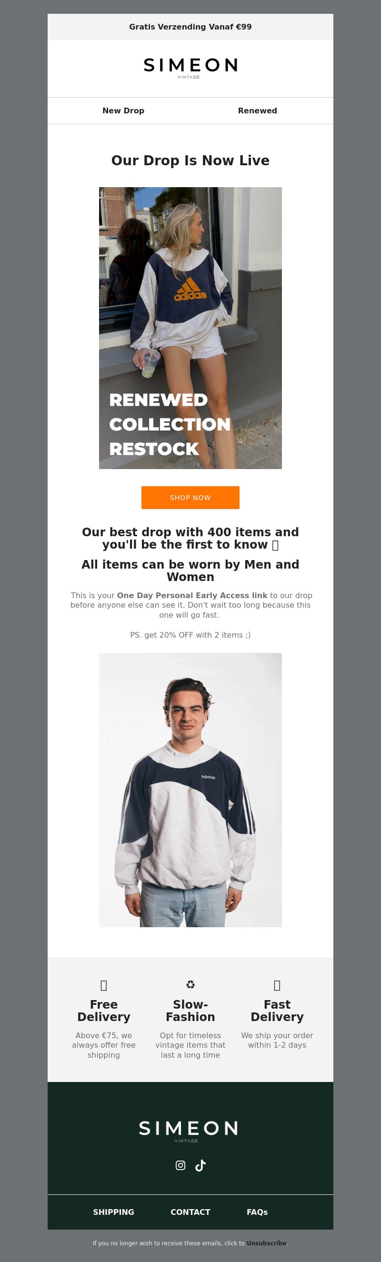Click the orange Shop Now button

tap(190, 498)
